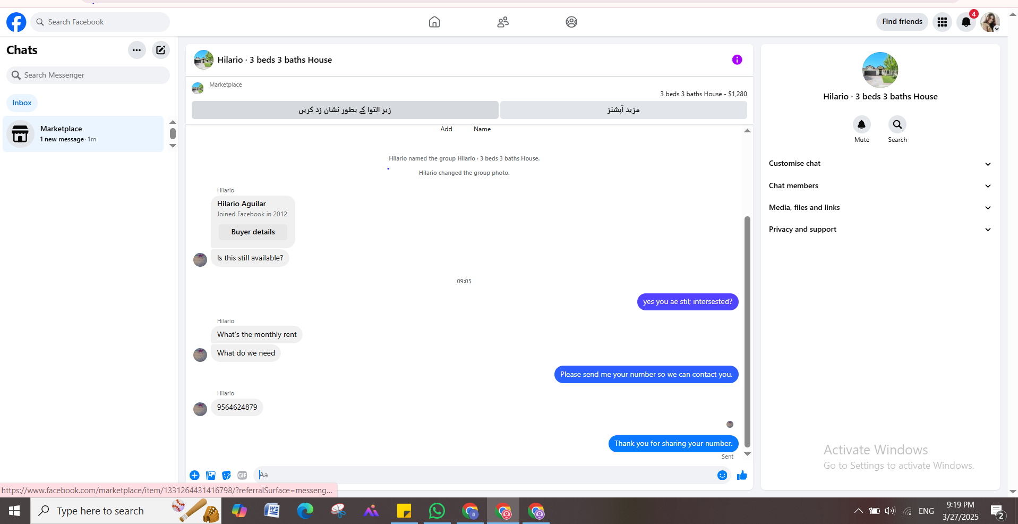Attach a photo with the image icon
The width and height of the screenshot is (1018, 524).
[211, 475]
